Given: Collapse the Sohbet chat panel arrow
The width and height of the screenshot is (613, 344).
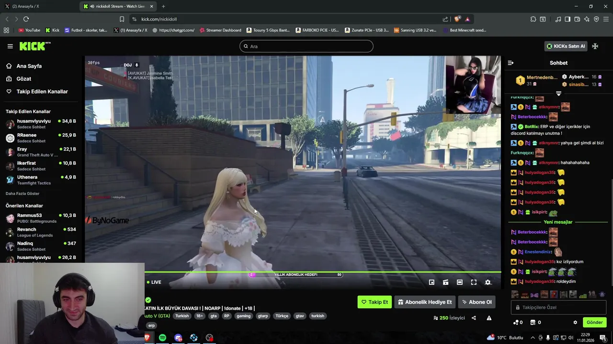Looking at the screenshot, I should tap(511, 63).
